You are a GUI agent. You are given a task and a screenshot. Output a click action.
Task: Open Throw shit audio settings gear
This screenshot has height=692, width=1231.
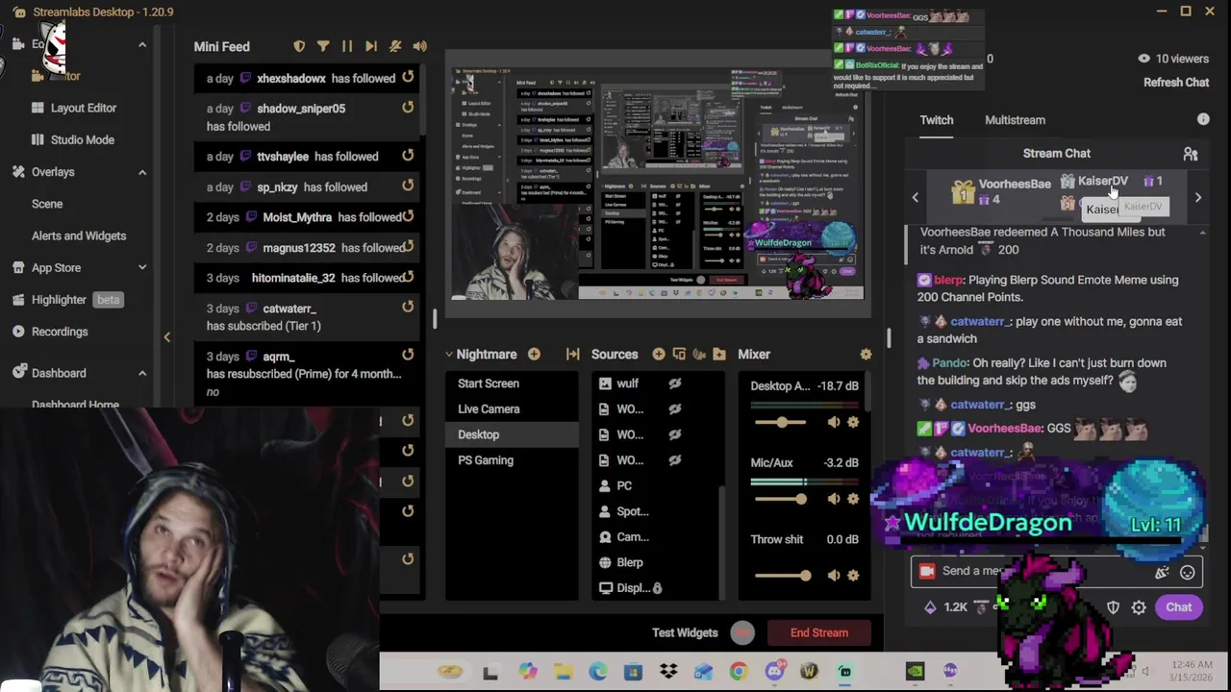[853, 576]
